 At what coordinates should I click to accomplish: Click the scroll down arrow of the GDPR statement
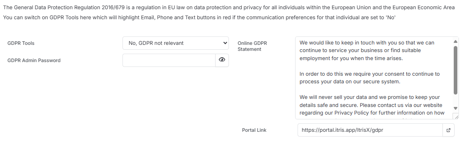(x=455, y=108)
